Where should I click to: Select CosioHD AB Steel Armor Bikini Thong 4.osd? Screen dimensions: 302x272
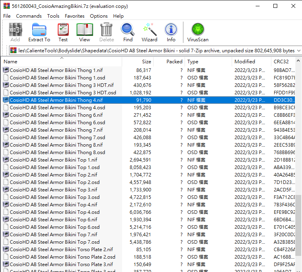click(x=57, y=107)
